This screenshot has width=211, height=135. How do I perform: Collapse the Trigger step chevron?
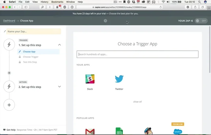coord(59,45)
